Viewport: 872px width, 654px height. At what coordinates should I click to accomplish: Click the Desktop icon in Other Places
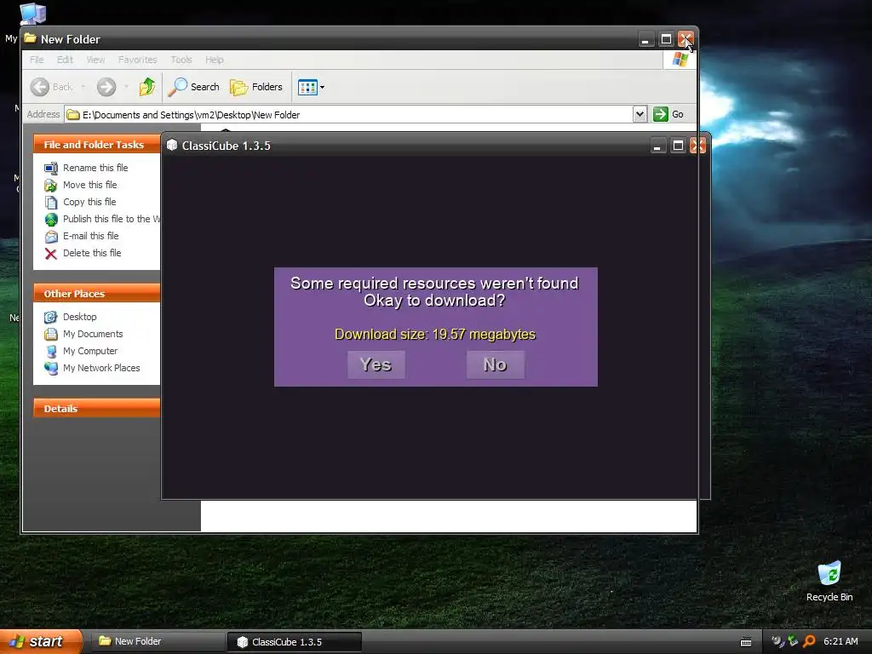(x=50, y=317)
